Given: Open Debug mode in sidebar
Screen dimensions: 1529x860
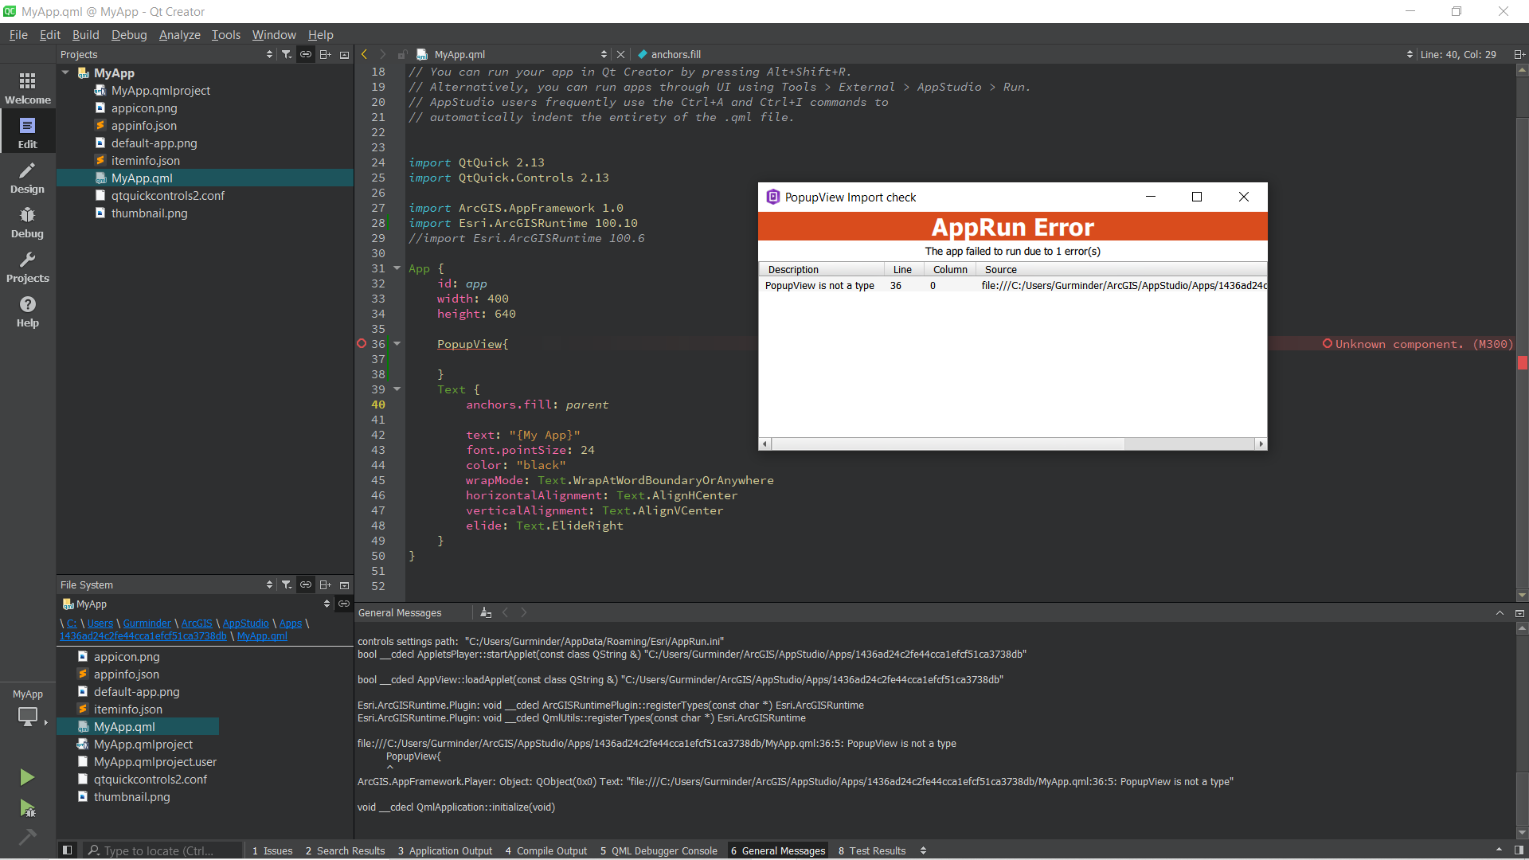Looking at the screenshot, I should pyautogui.click(x=28, y=221).
